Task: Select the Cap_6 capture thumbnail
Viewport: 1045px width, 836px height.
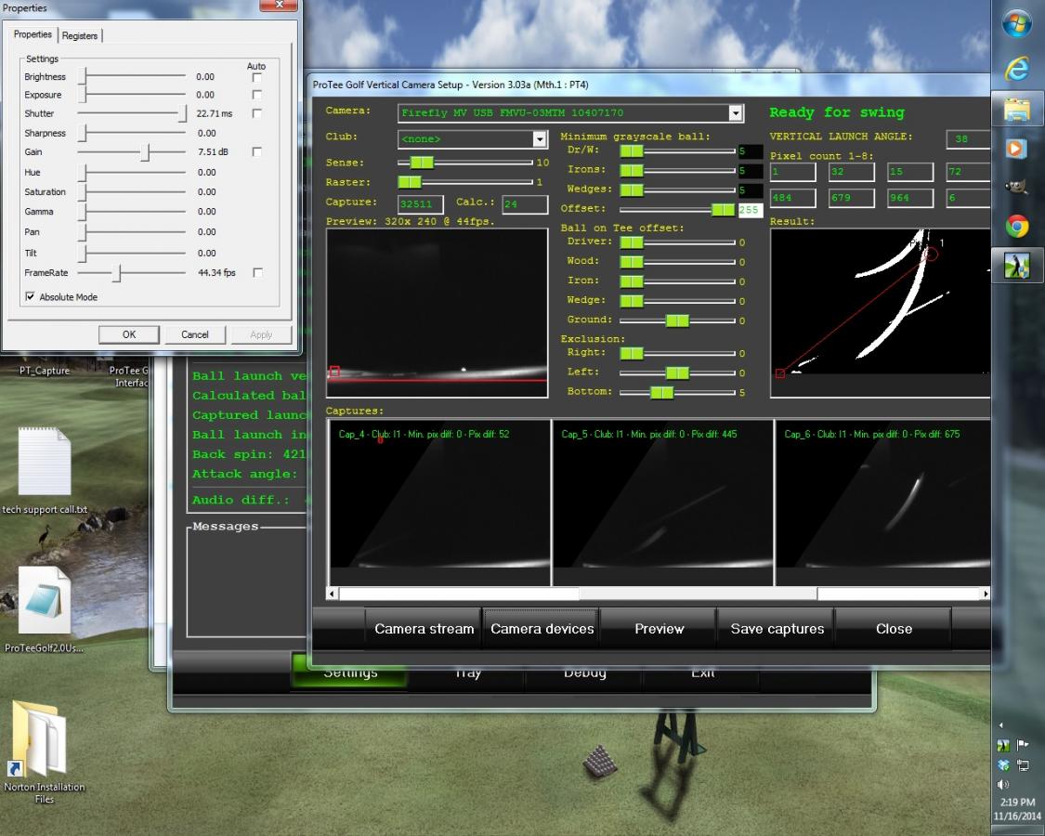Action: point(882,503)
